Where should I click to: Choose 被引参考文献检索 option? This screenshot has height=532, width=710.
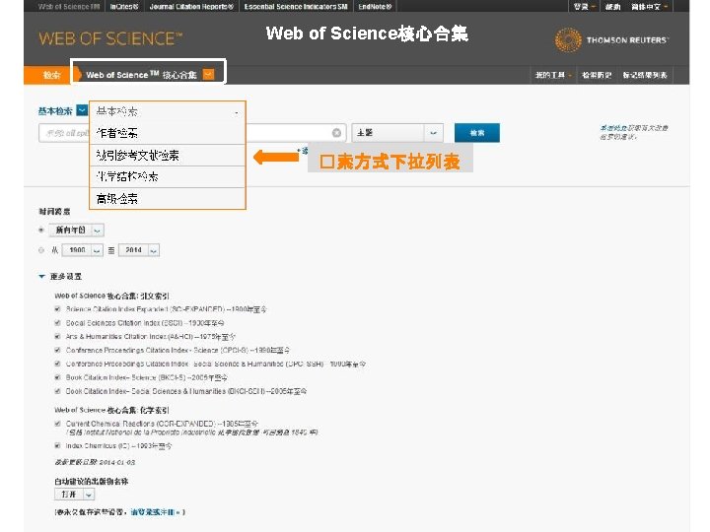pos(168,156)
